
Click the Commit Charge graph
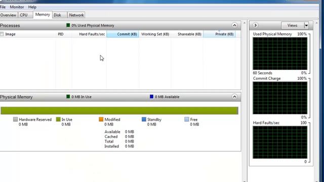point(280,98)
